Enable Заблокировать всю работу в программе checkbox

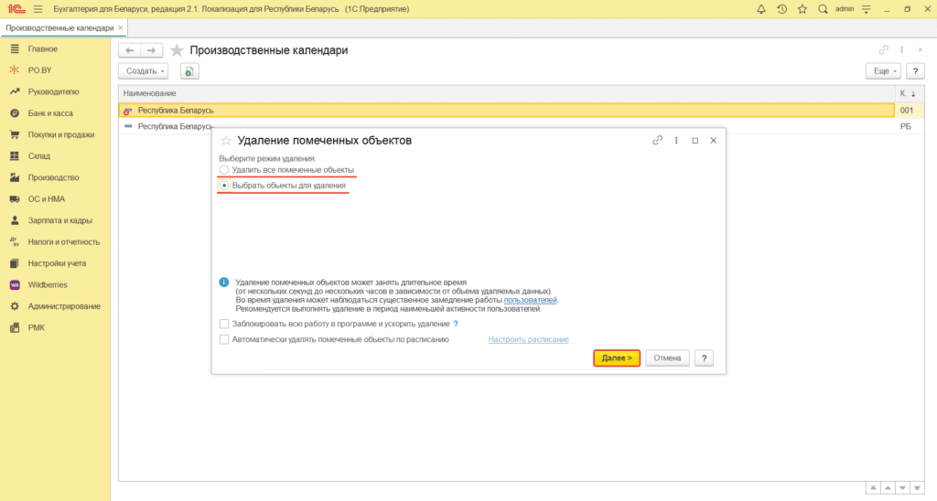(x=224, y=324)
